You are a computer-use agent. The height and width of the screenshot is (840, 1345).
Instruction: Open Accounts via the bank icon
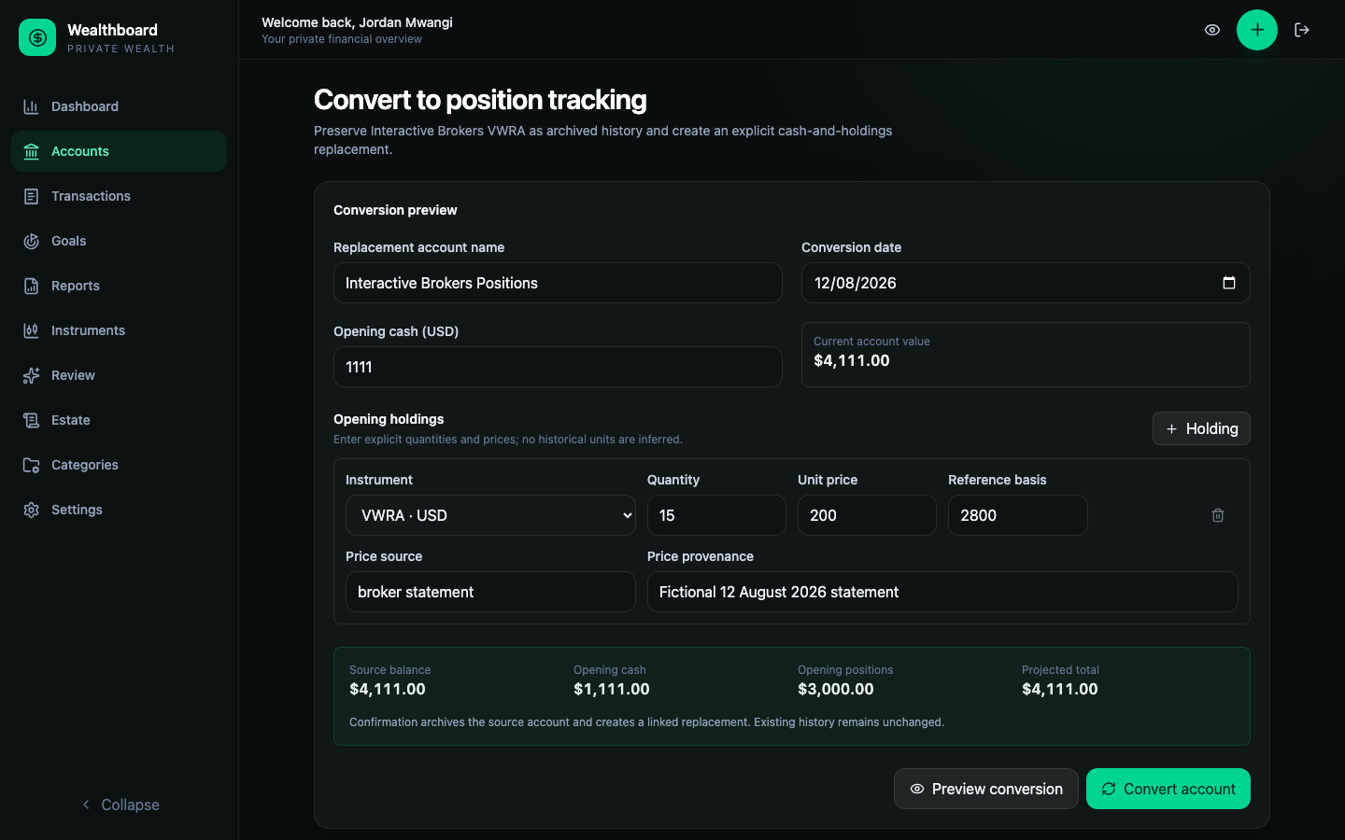click(31, 151)
